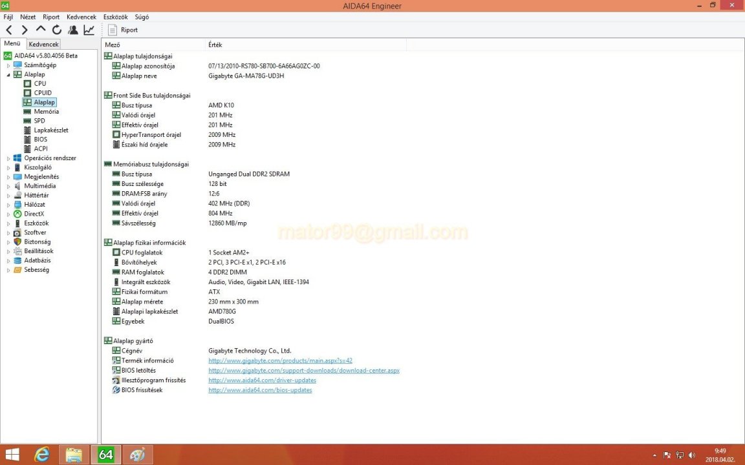
Task: Open the ACPI item icon
Action: point(28,149)
